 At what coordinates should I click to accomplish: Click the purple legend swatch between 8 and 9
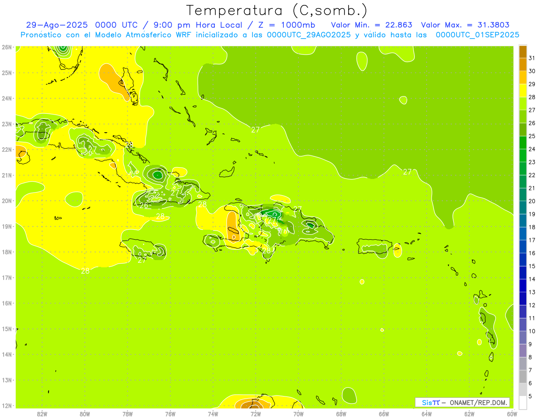[x=523, y=350]
